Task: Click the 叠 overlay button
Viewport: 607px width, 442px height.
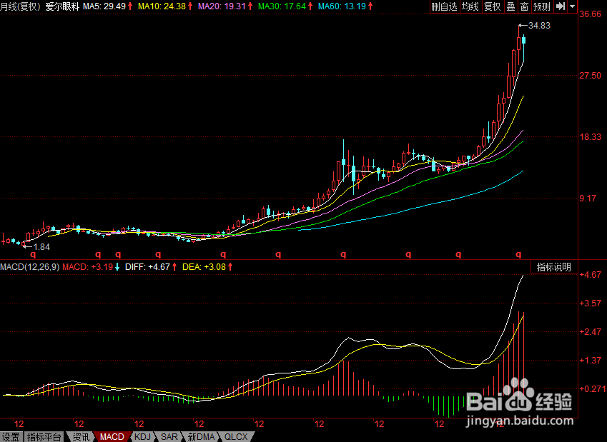Action: [x=511, y=6]
